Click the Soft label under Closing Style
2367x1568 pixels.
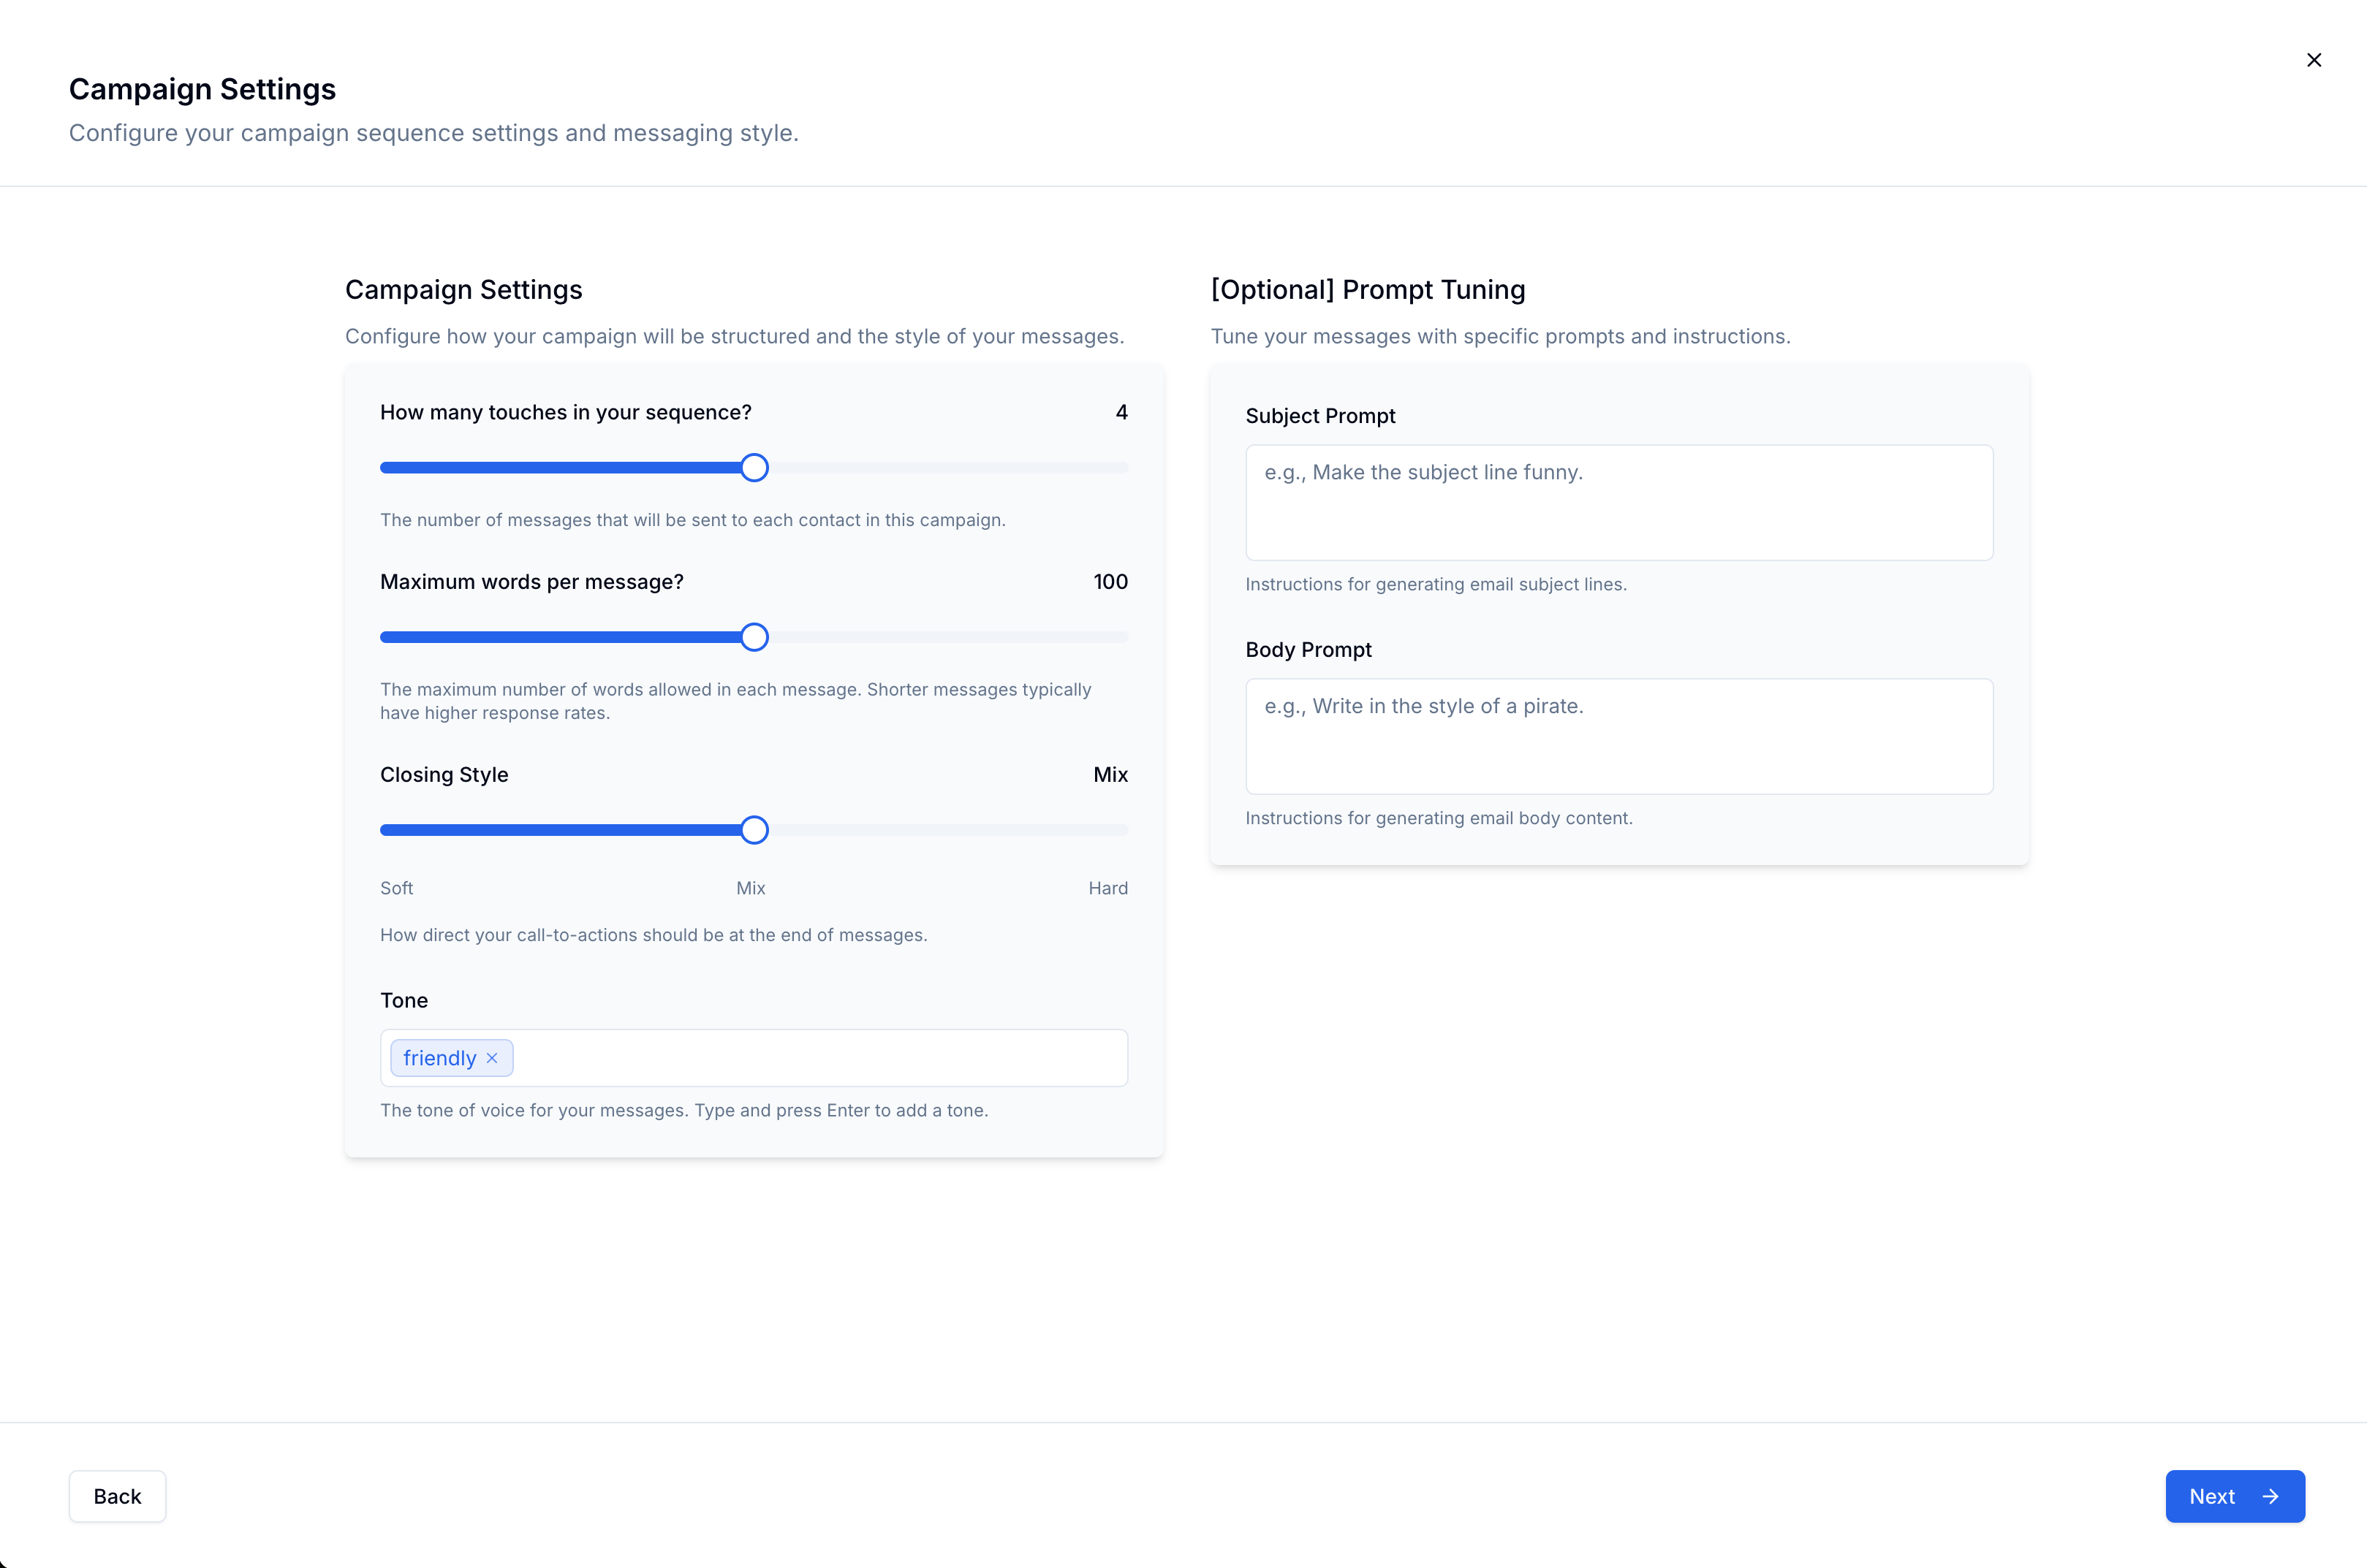click(x=396, y=888)
